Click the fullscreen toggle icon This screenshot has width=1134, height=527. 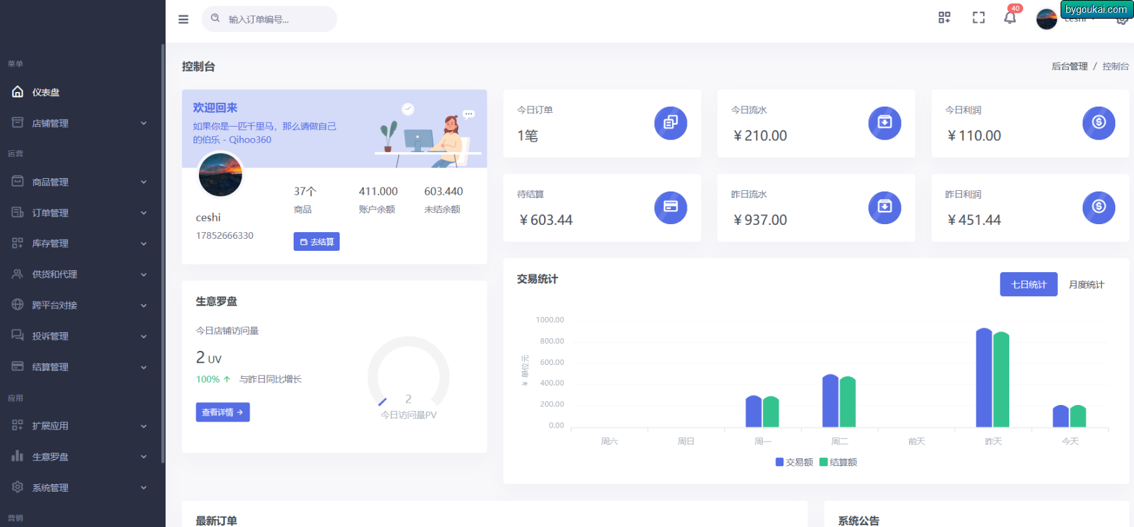pyautogui.click(x=978, y=18)
